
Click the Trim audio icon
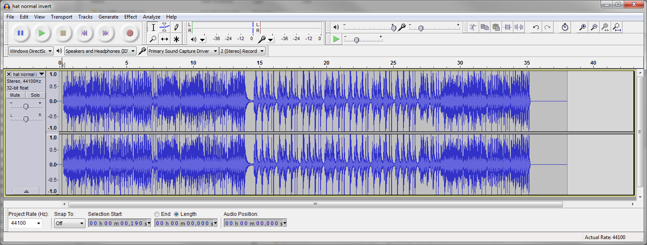coord(507,27)
